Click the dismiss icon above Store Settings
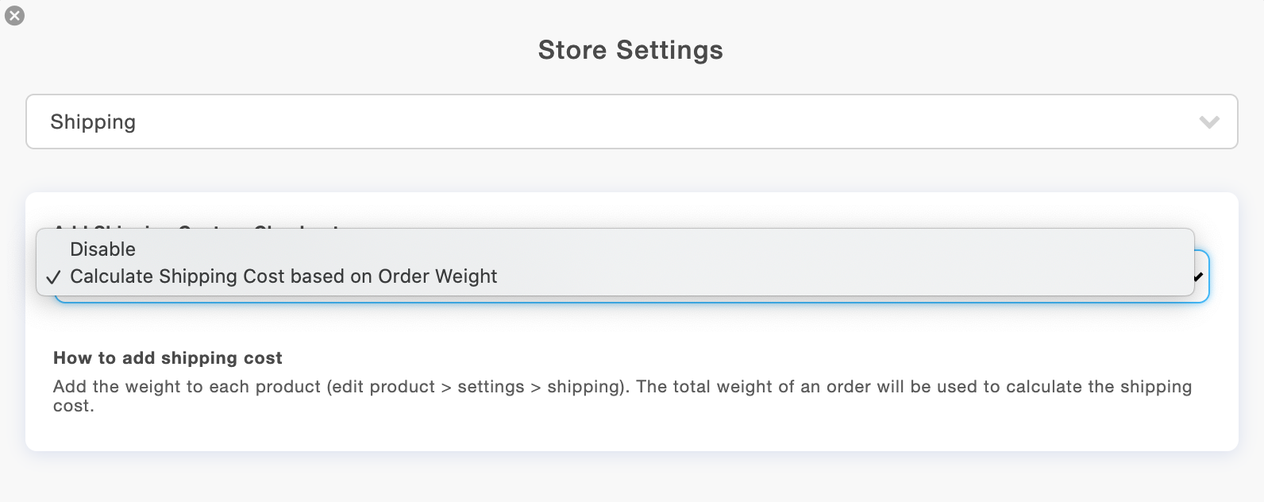The width and height of the screenshot is (1264, 502). coord(14,15)
